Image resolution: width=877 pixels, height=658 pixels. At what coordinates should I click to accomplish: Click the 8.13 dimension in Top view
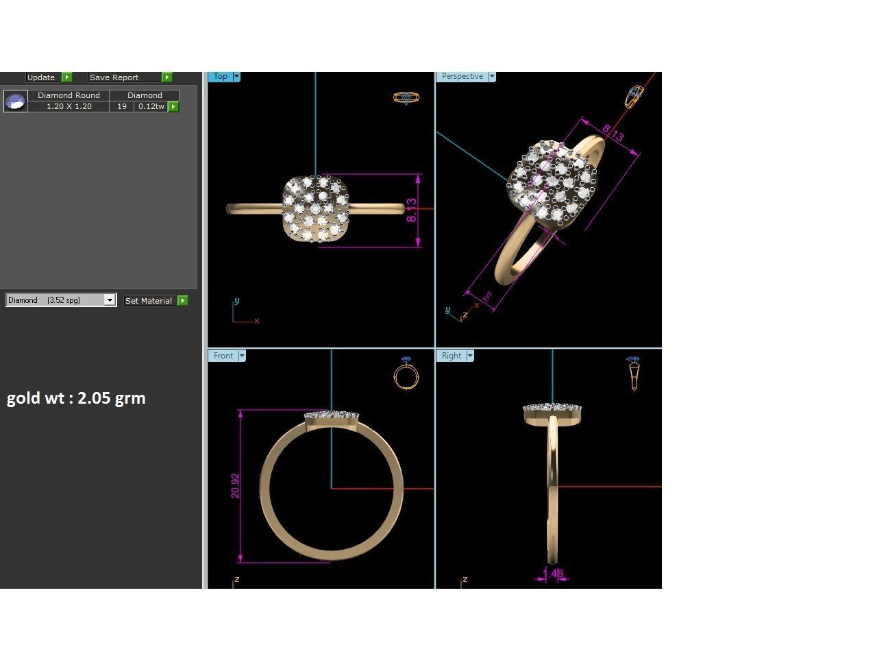click(411, 210)
